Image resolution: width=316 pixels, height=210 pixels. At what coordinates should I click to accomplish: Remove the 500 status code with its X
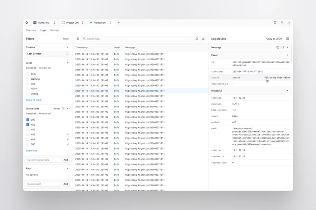point(68,144)
